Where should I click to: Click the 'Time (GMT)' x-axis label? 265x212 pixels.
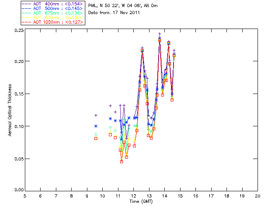click(141, 202)
